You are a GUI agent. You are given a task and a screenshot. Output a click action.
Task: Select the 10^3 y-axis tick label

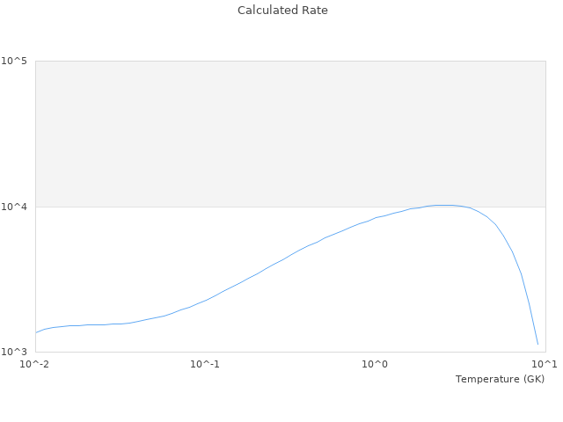14,352
